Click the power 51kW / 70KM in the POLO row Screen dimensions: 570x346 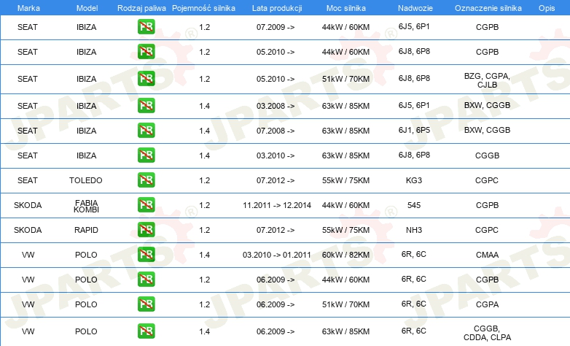click(345, 304)
